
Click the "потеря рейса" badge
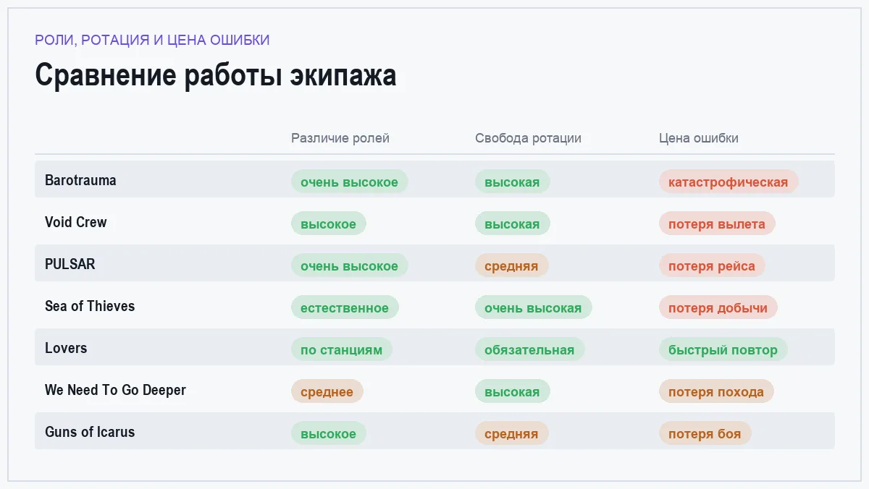[712, 265]
